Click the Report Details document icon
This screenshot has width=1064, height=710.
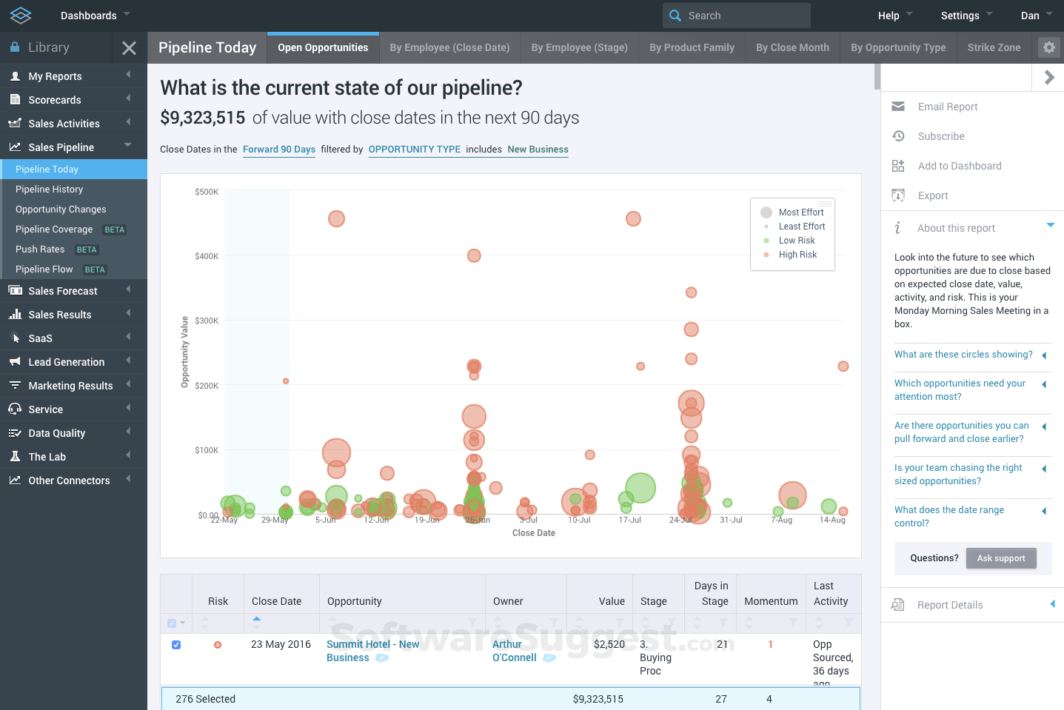(x=898, y=605)
